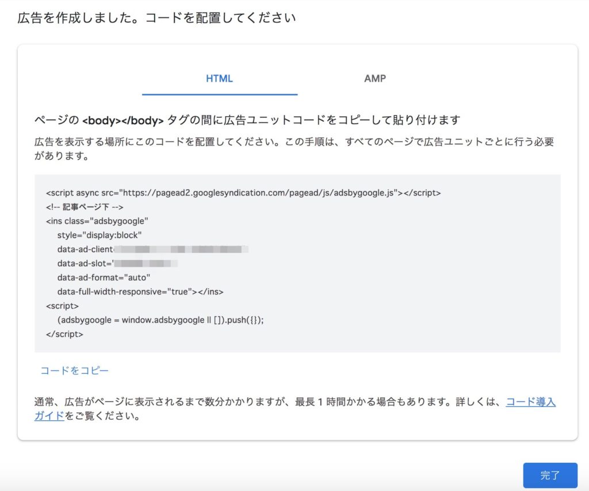The image size is (589, 491).
Task: Click the adsbygoogle push code line
Action: pyautogui.click(x=160, y=320)
